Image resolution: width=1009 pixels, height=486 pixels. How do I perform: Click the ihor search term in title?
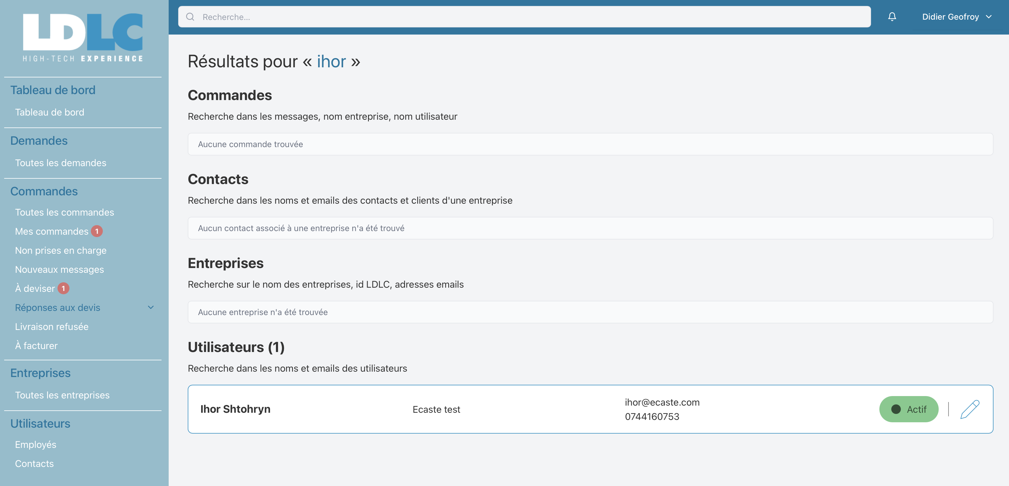coord(331,61)
